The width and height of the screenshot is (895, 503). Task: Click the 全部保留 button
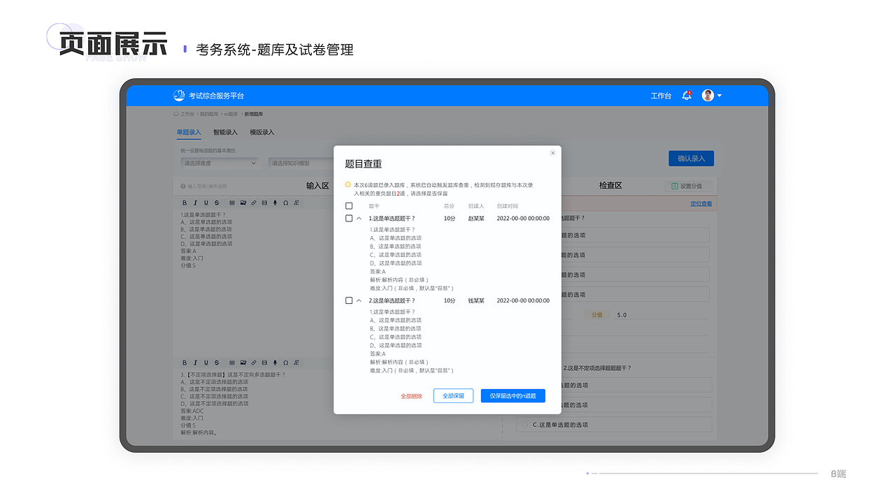pyautogui.click(x=453, y=396)
